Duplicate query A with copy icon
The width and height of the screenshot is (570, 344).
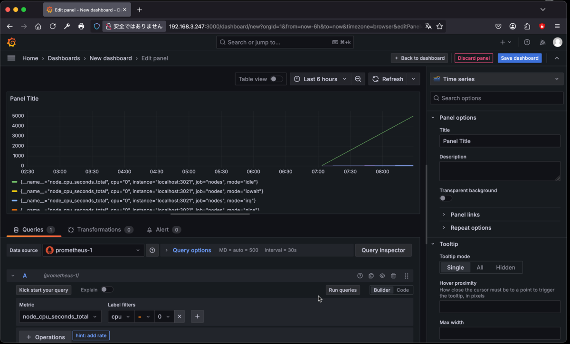(371, 276)
